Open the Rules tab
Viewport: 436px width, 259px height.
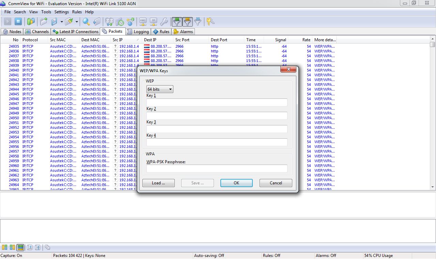161,32
